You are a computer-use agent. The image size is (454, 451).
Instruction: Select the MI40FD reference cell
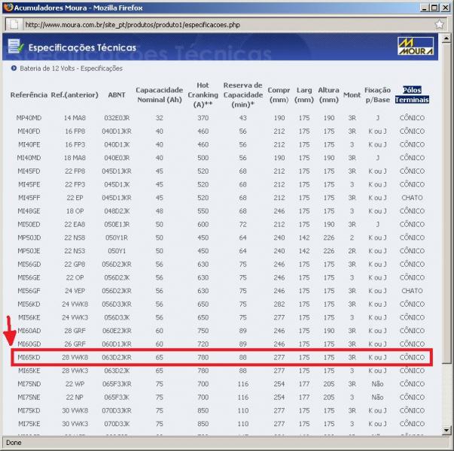point(29,132)
